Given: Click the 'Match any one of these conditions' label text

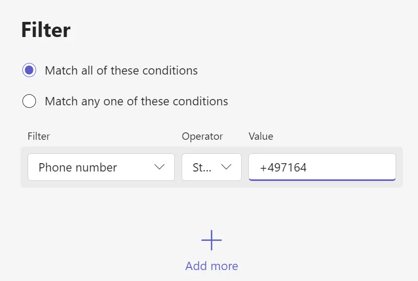Looking at the screenshot, I should pos(137,102).
